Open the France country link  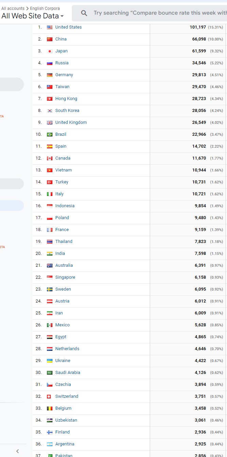tap(62, 230)
